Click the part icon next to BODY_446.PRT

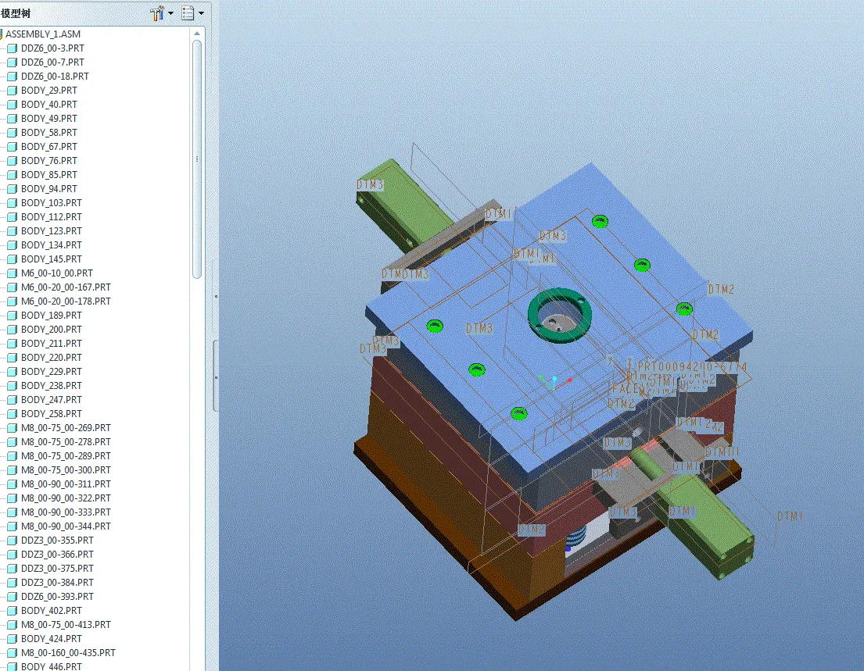[x=12, y=666]
